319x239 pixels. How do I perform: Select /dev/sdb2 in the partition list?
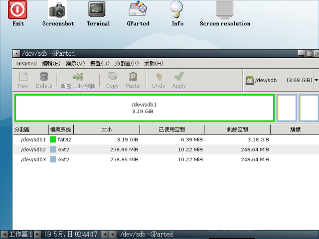[x=33, y=149]
